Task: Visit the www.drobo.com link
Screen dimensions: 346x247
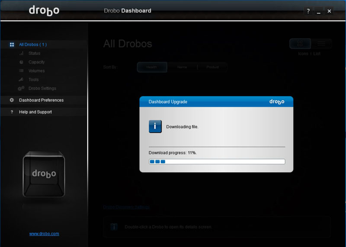Action: (44, 234)
